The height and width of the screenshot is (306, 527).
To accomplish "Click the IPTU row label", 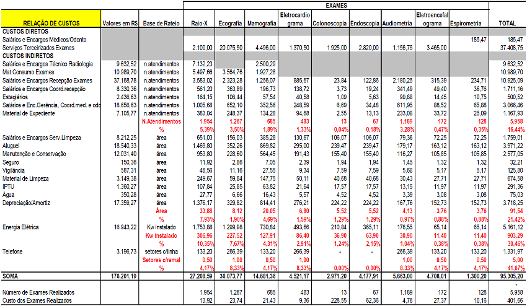I will [9, 186].
